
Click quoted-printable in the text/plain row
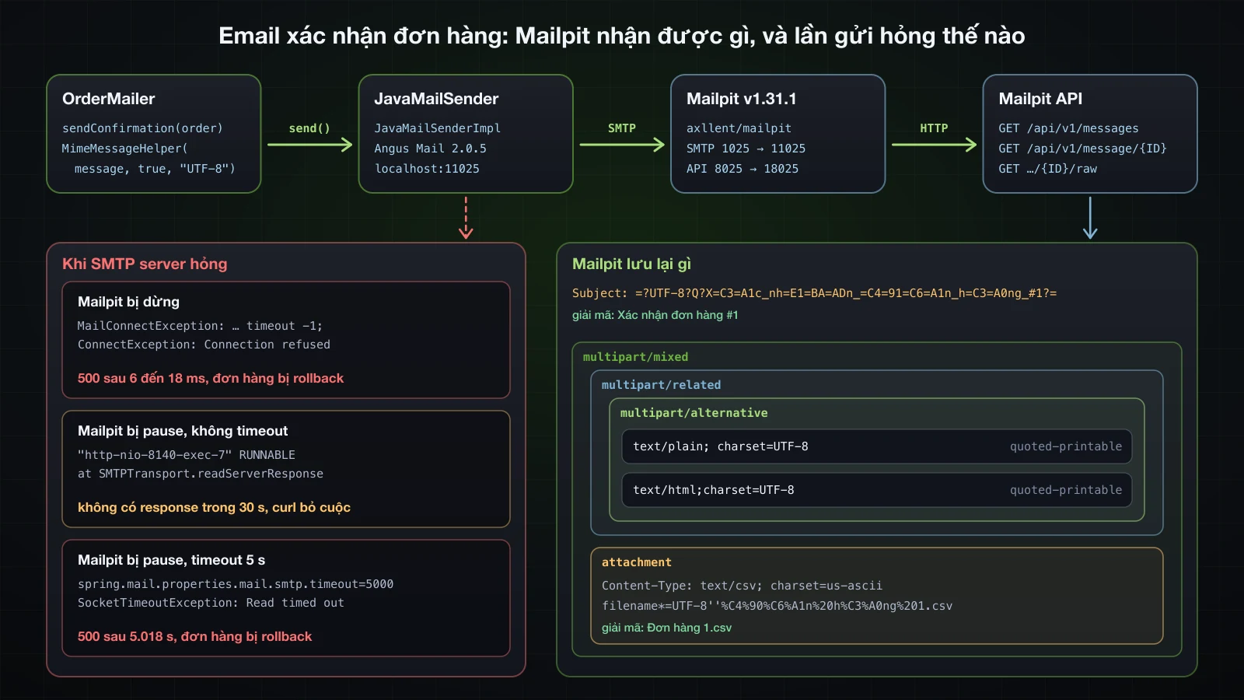click(1066, 446)
